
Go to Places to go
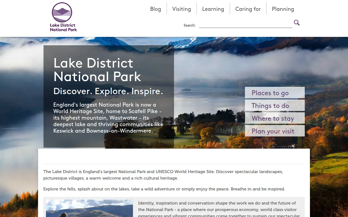coord(275,92)
